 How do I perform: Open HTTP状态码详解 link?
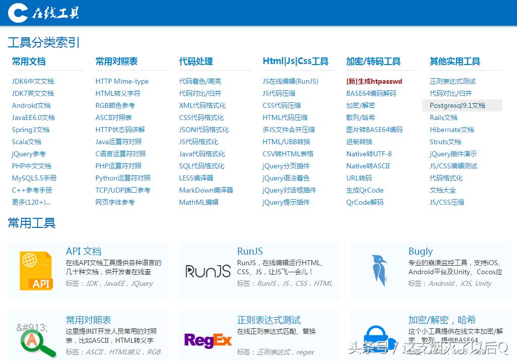click(x=120, y=130)
